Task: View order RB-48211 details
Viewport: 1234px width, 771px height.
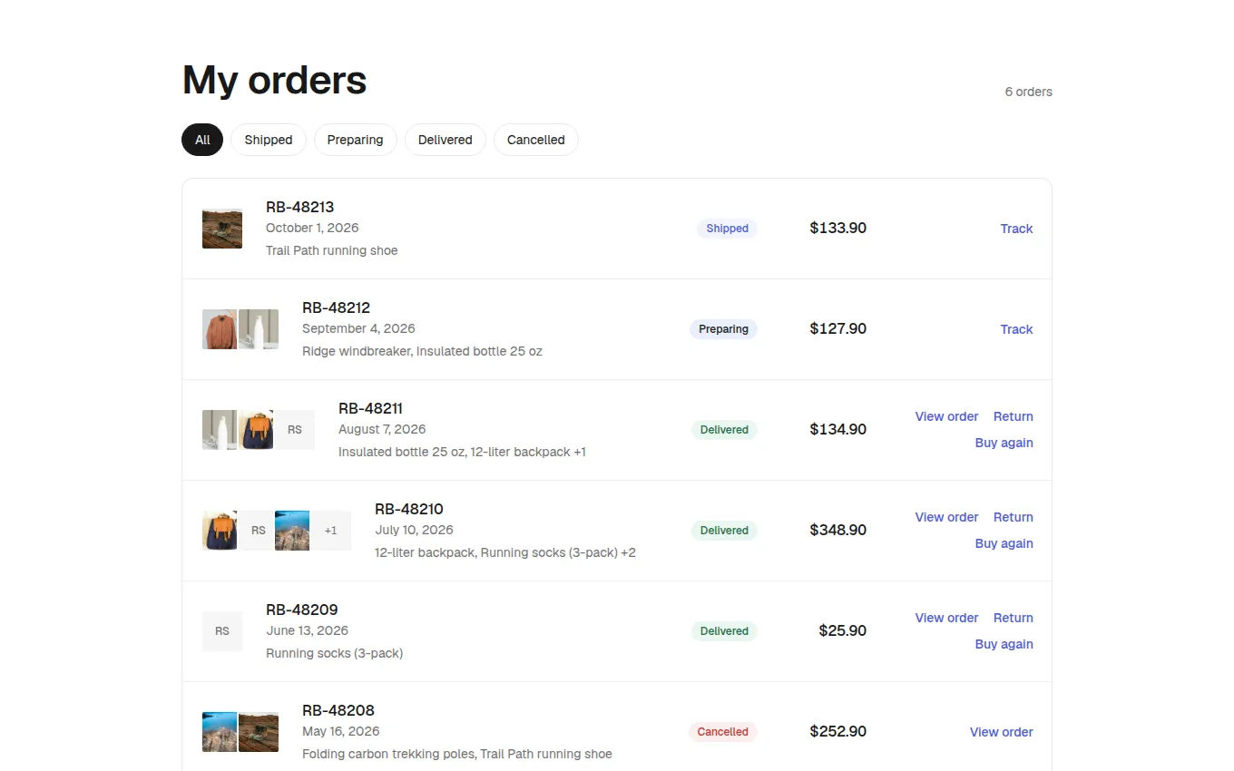Action: 946,416
